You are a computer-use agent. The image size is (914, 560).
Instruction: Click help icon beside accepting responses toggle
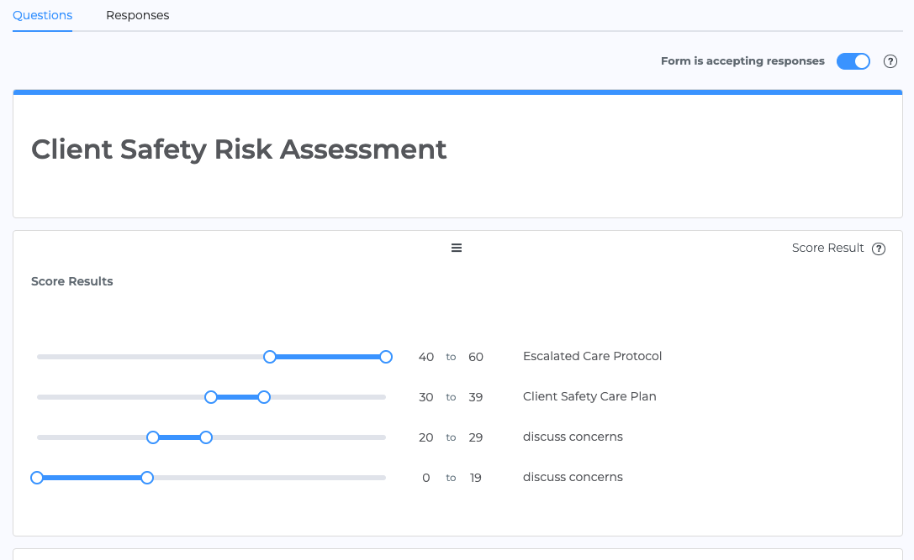pyautogui.click(x=890, y=61)
